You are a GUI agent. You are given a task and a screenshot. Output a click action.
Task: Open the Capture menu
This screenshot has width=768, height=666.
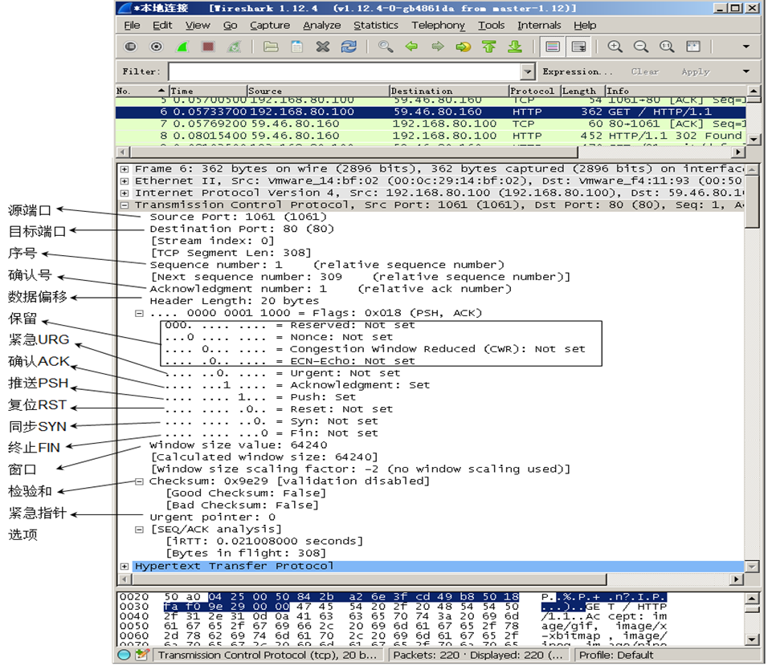[270, 25]
